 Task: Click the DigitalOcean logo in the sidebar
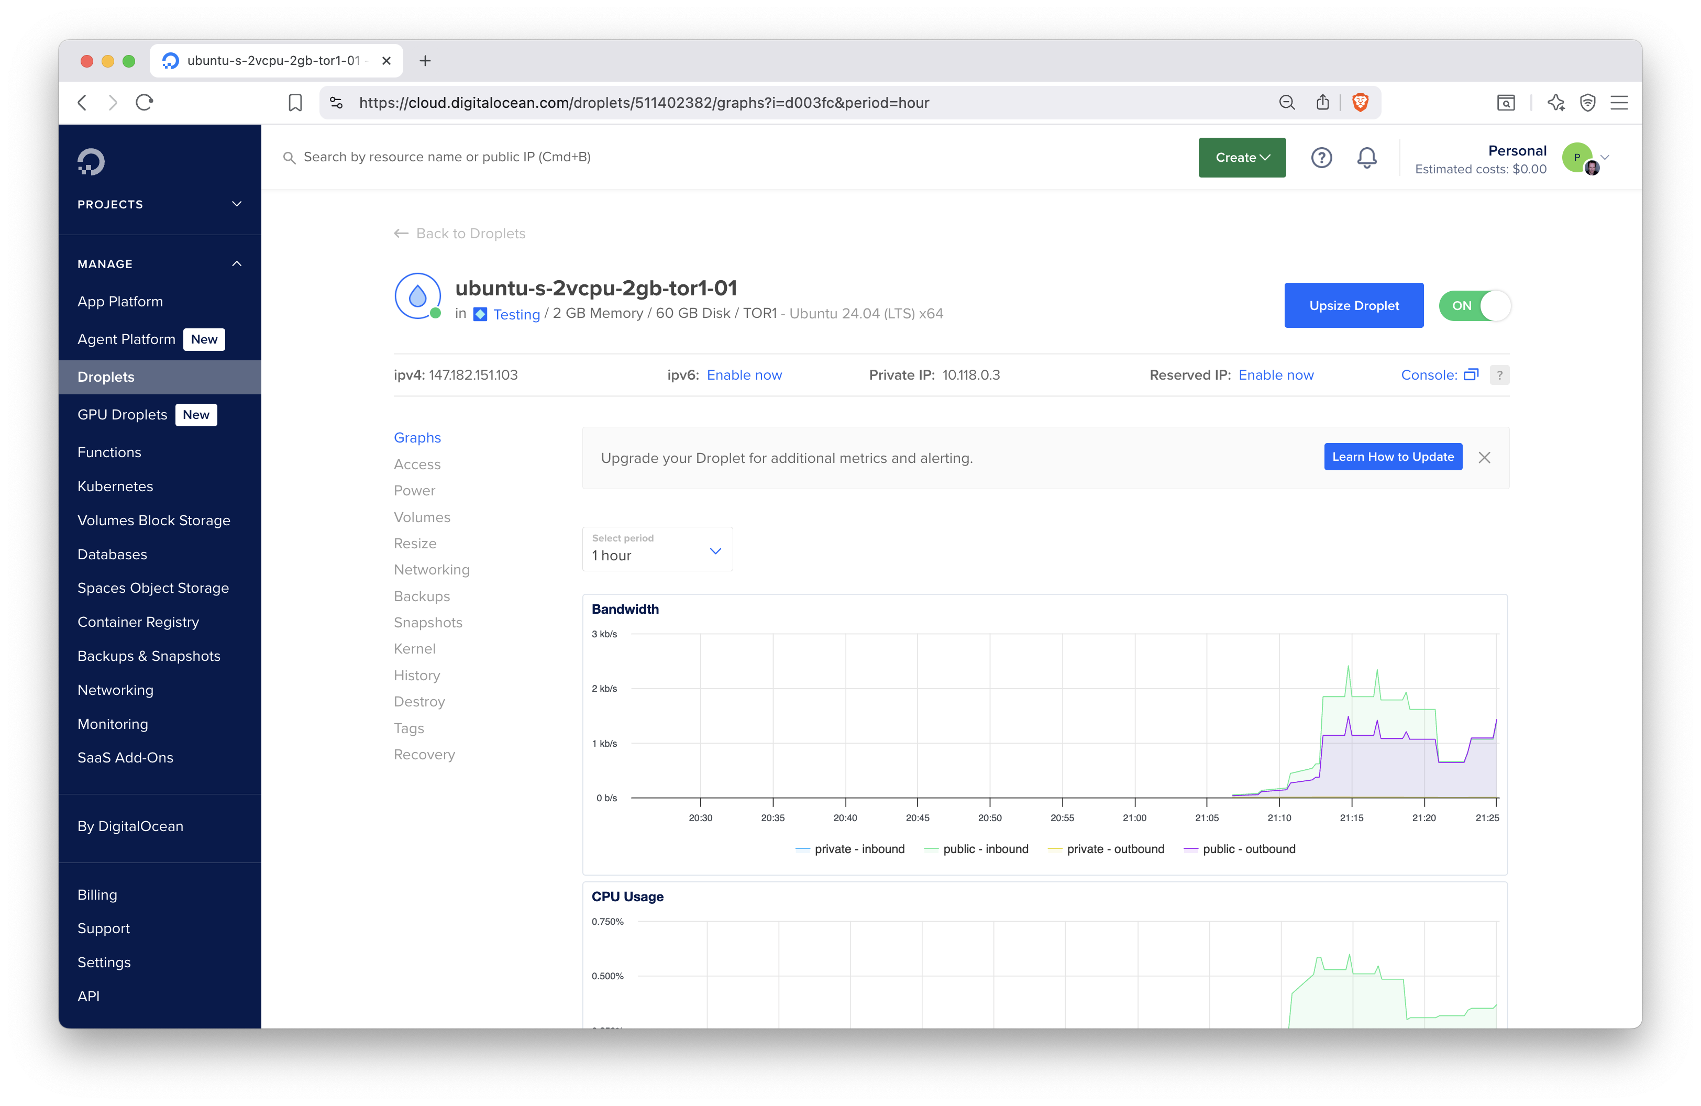tap(92, 161)
